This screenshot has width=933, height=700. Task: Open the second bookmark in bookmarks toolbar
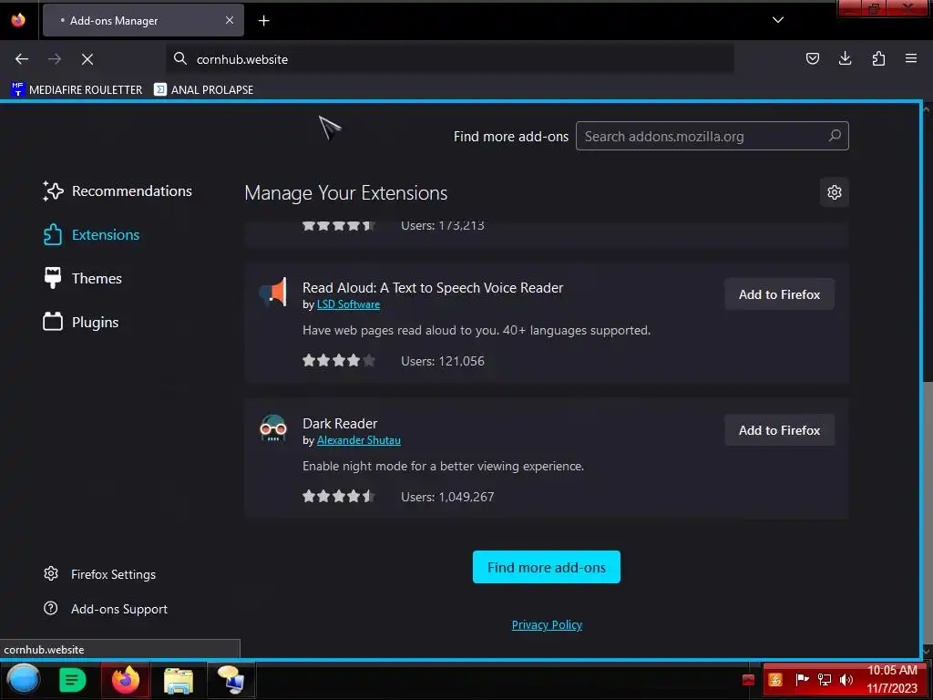203,90
